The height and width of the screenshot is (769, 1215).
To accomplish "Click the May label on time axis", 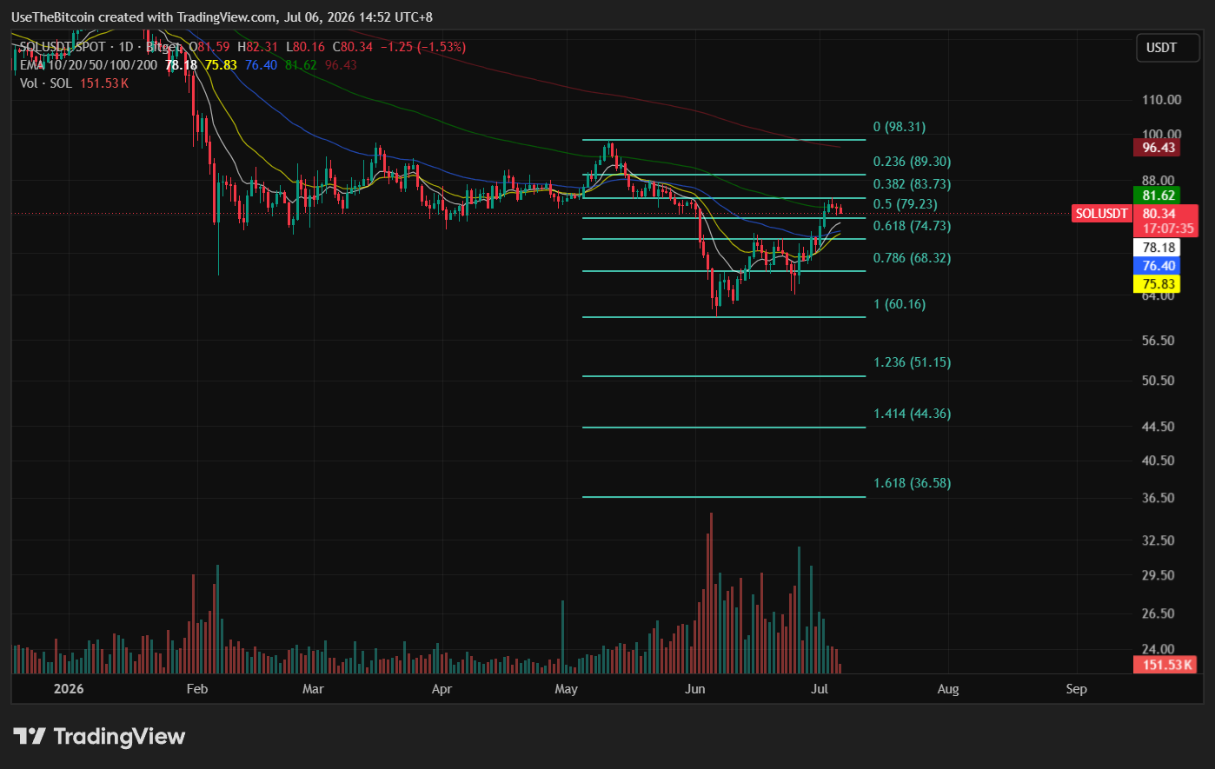I will click(x=566, y=689).
